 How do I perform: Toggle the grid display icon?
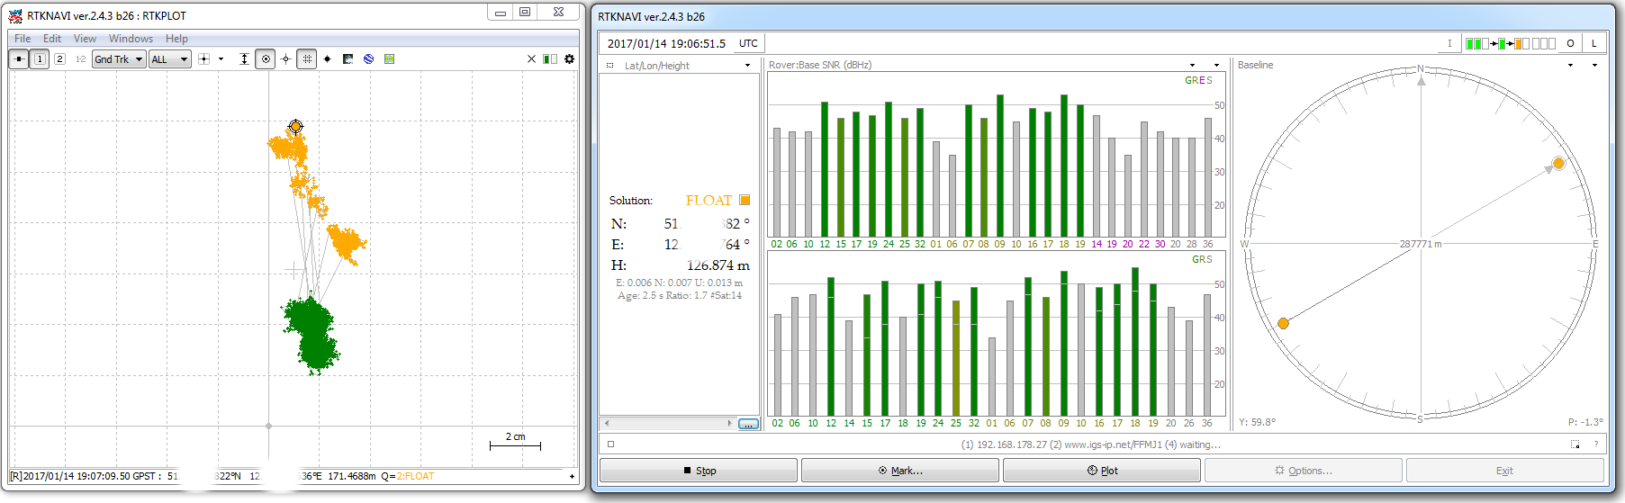tap(307, 59)
